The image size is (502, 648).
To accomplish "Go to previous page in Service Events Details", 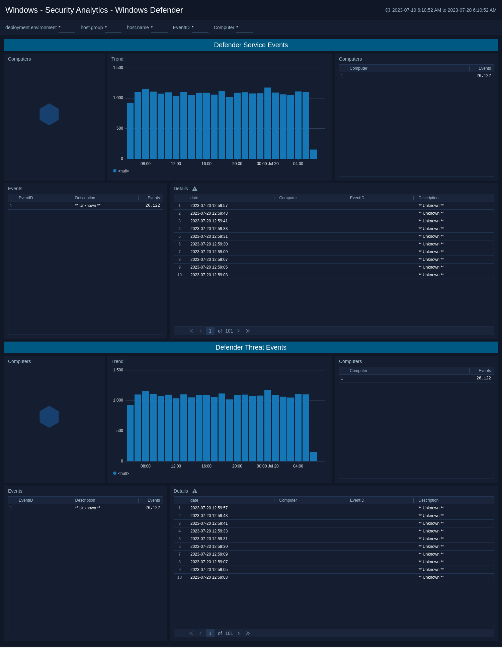I will (x=200, y=331).
